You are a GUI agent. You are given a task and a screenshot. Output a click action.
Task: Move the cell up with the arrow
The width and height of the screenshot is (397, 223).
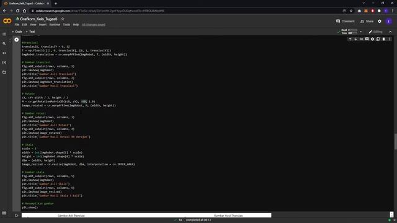pos(350,39)
